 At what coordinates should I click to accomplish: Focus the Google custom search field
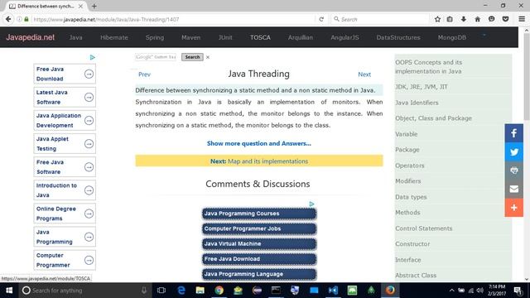(156, 57)
